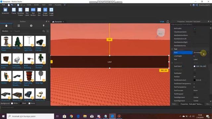Open the Models category dropdown
The width and height of the screenshot is (212, 119).
coord(7,31)
